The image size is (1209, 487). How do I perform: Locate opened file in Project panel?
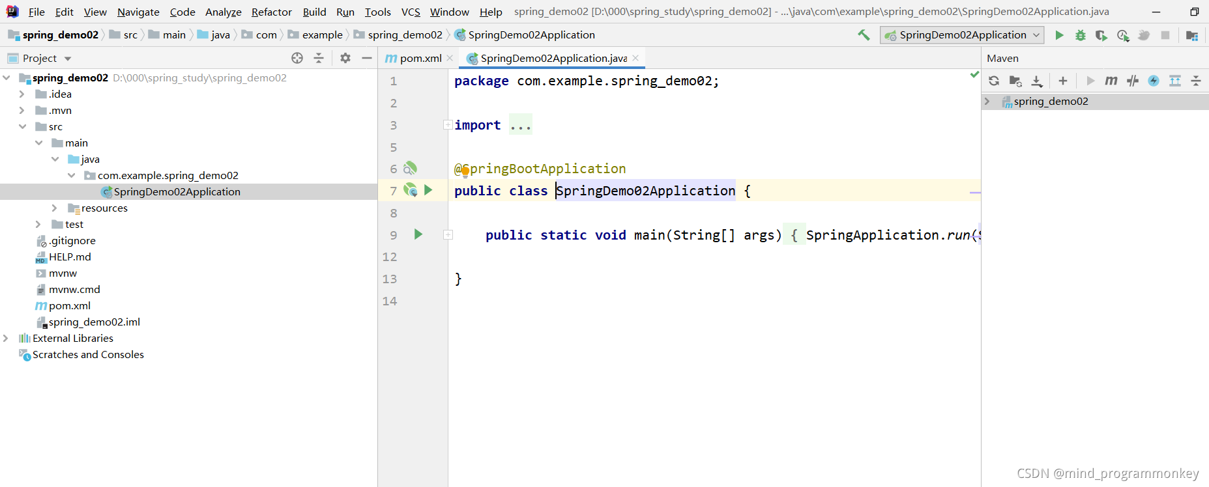297,58
